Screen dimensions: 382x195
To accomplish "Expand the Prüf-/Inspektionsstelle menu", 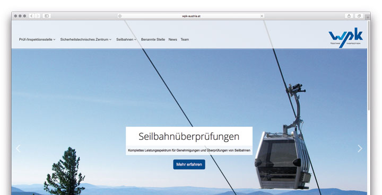I will (37, 39).
